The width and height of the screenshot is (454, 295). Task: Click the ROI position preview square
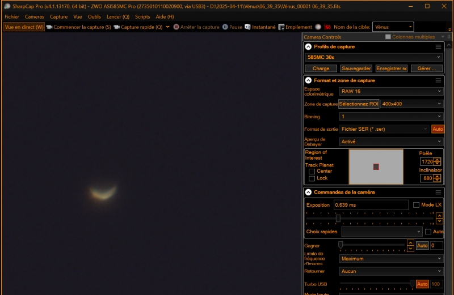376,166
